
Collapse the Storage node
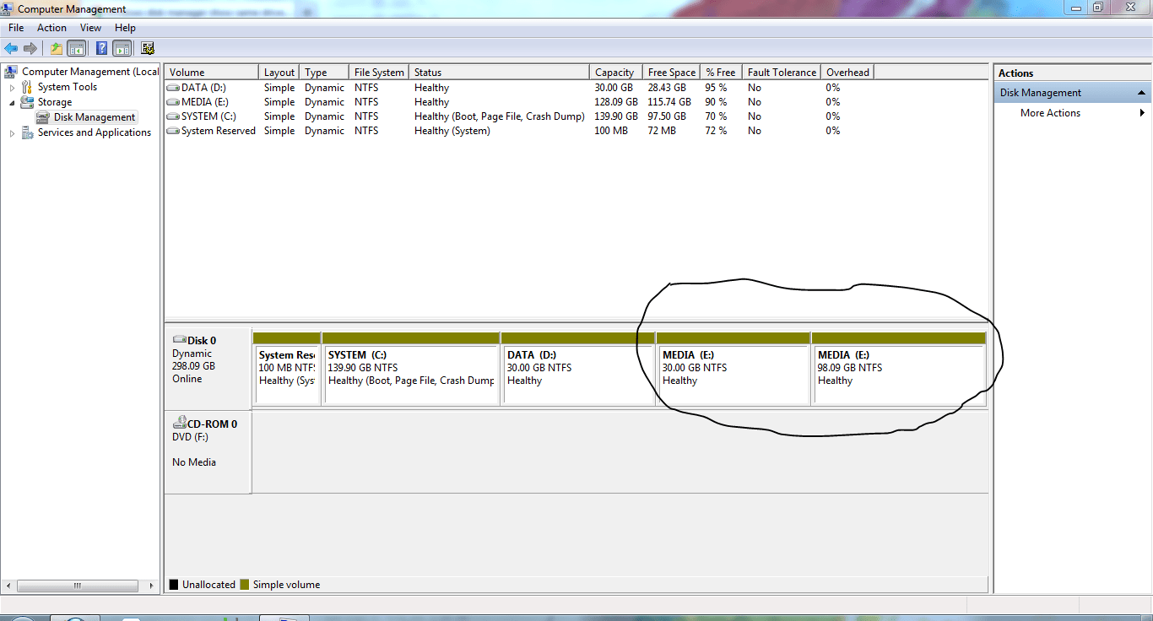[x=10, y=102]
